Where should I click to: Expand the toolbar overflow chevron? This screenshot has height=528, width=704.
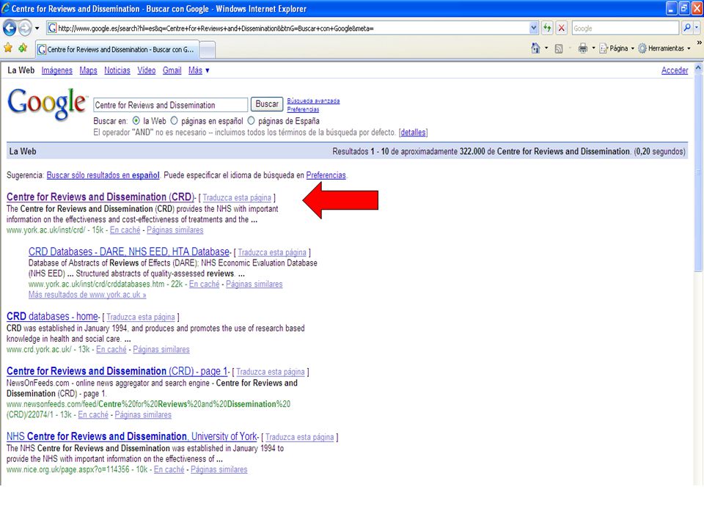699,43
